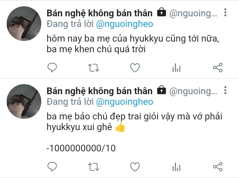
Task: Open profile picture on the second tweet
Action: 24,101
